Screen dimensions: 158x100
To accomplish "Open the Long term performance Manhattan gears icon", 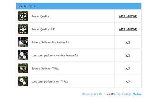I will click(23, 55).
